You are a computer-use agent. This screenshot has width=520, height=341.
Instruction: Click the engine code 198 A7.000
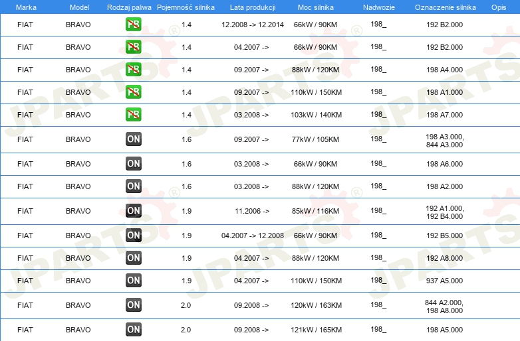[x=445, y=114]
